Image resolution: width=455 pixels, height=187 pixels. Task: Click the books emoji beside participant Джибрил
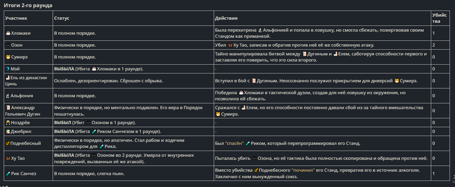[8, 132]
